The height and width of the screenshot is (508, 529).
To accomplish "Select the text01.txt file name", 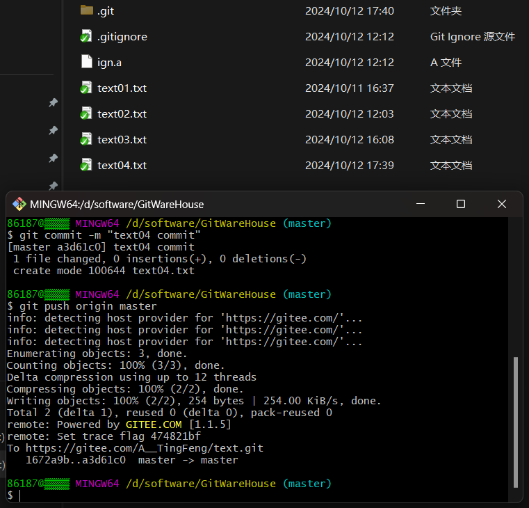I will 122,88.
